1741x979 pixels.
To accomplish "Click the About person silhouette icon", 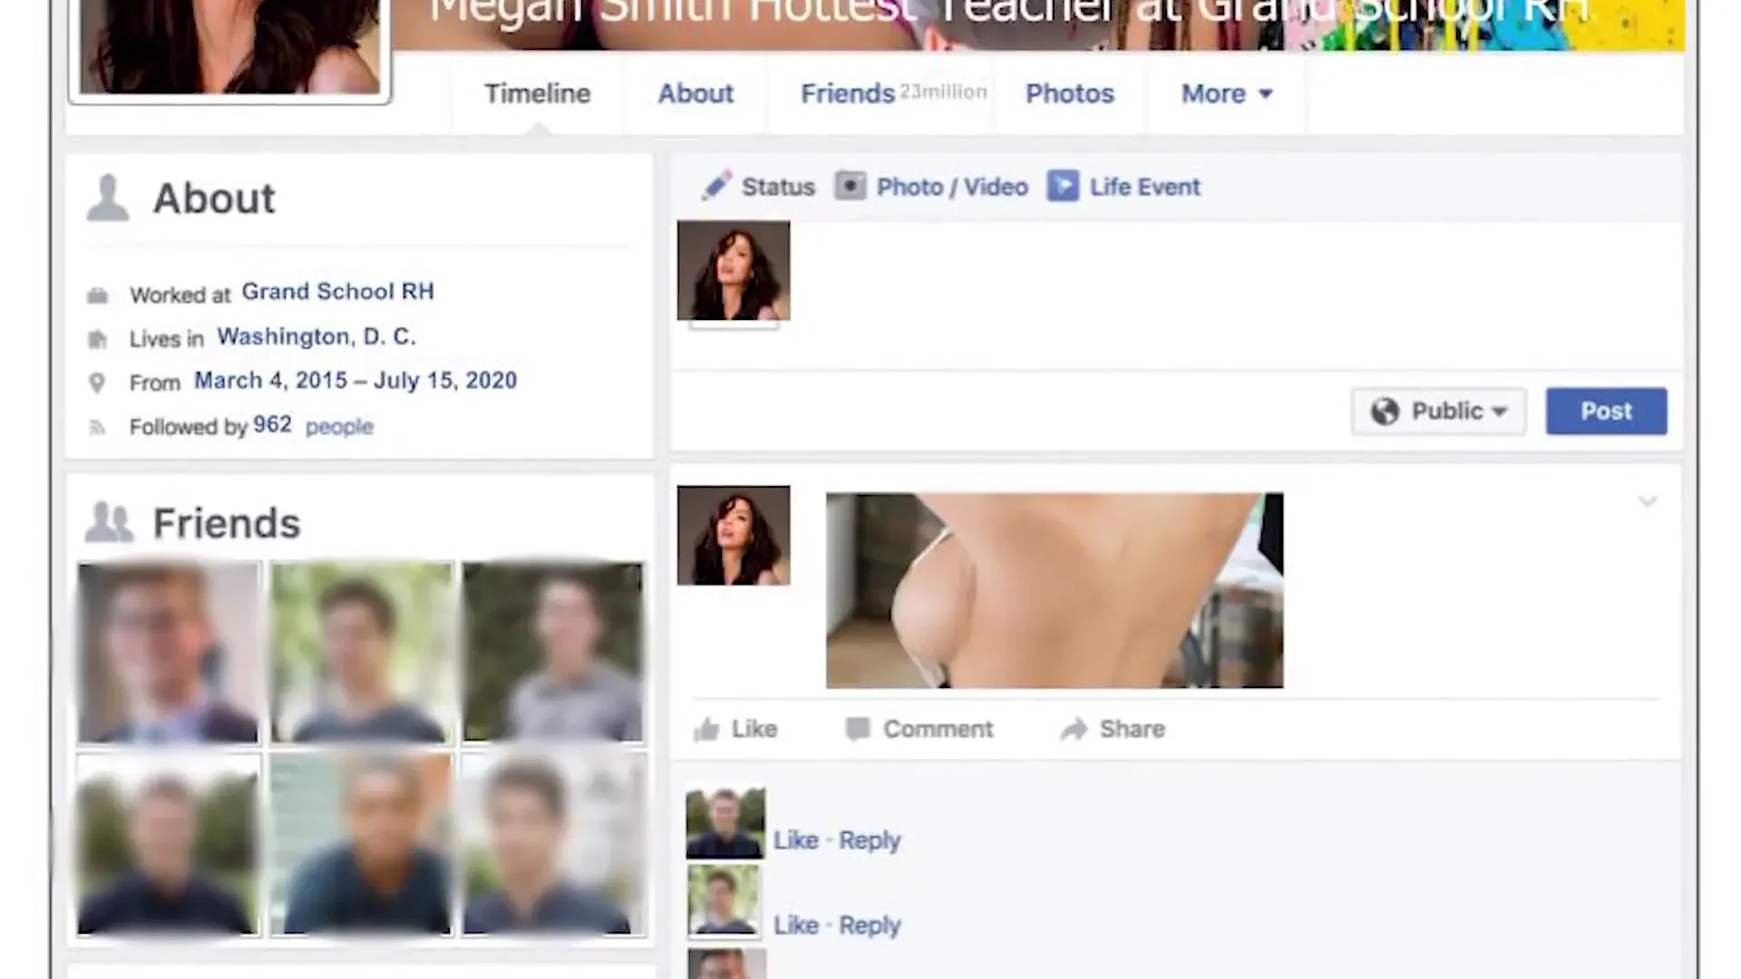I will 108,199.
